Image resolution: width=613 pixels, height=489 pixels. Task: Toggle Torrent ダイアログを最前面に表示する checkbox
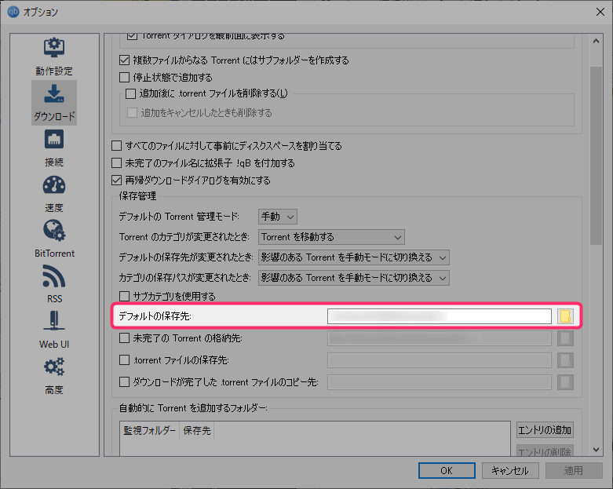132,36
